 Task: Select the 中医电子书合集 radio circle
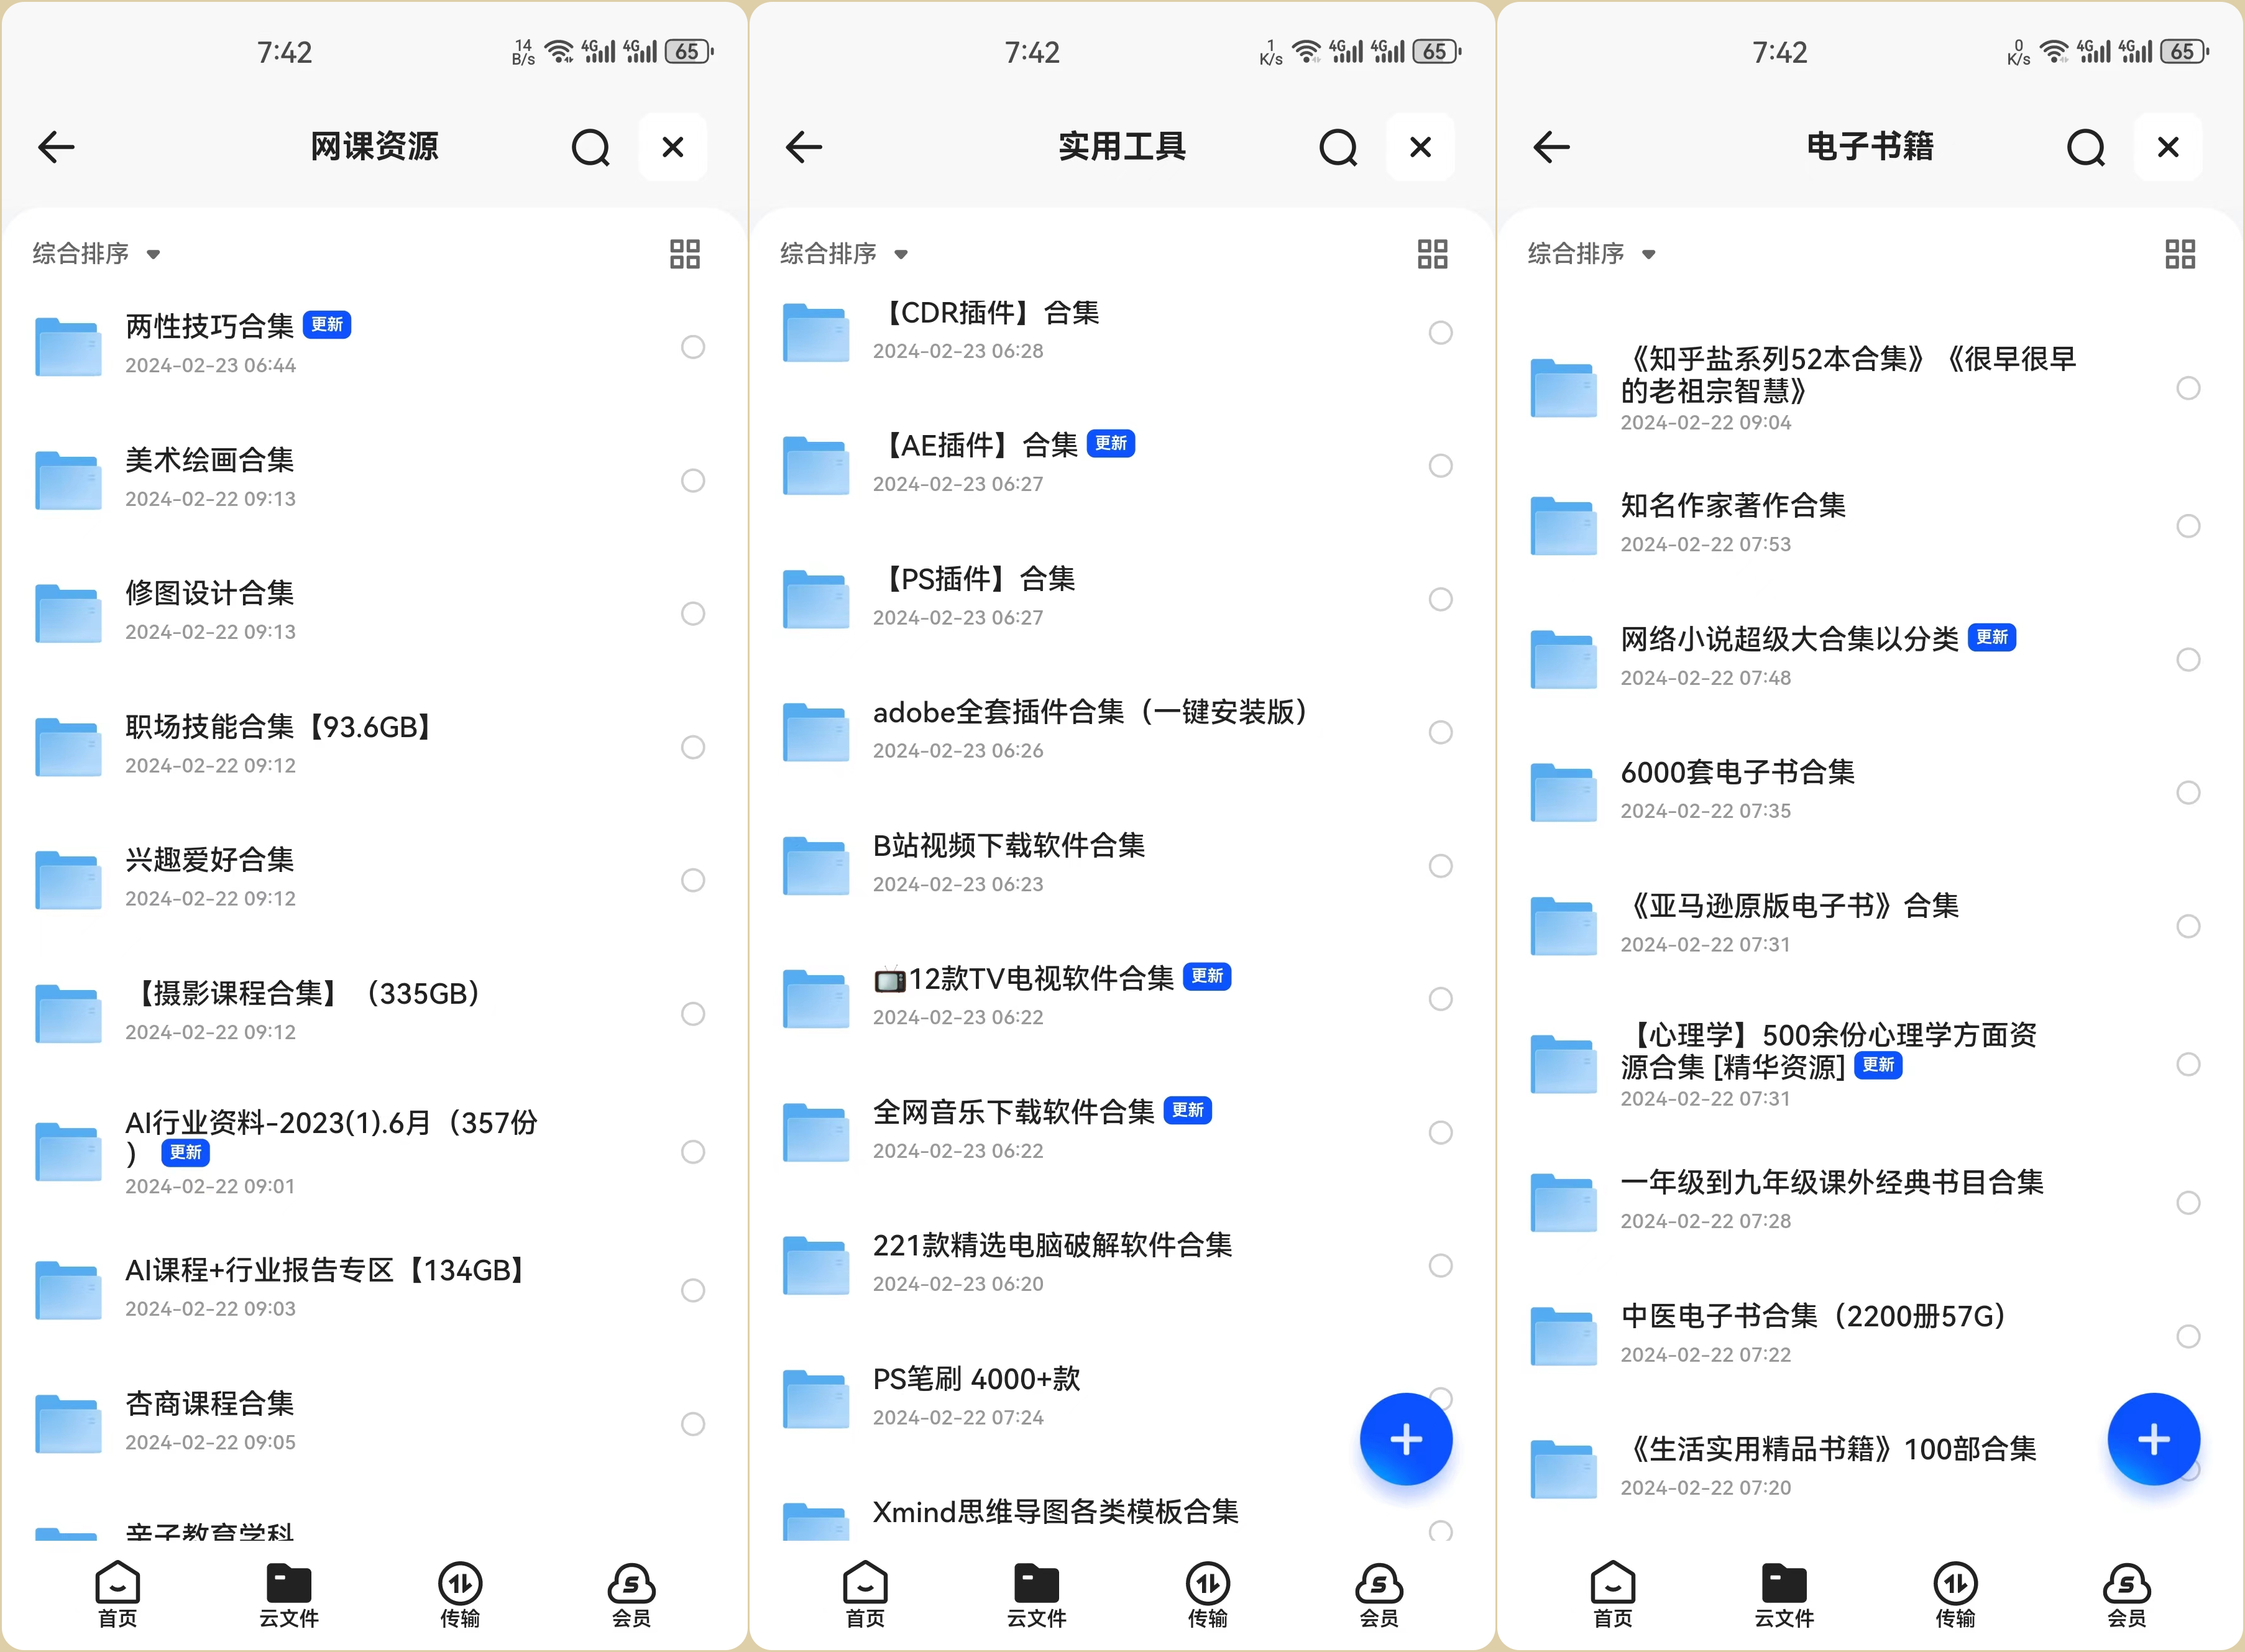2188,1336
